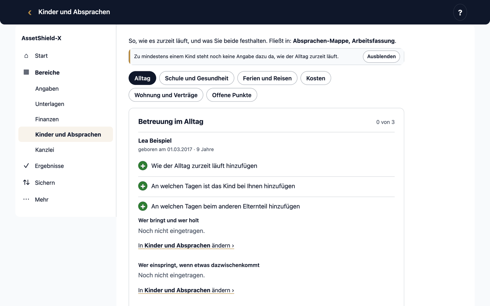
Task: Click green plus for Alltag zurzeit läuft
Action: coord(143,166)
